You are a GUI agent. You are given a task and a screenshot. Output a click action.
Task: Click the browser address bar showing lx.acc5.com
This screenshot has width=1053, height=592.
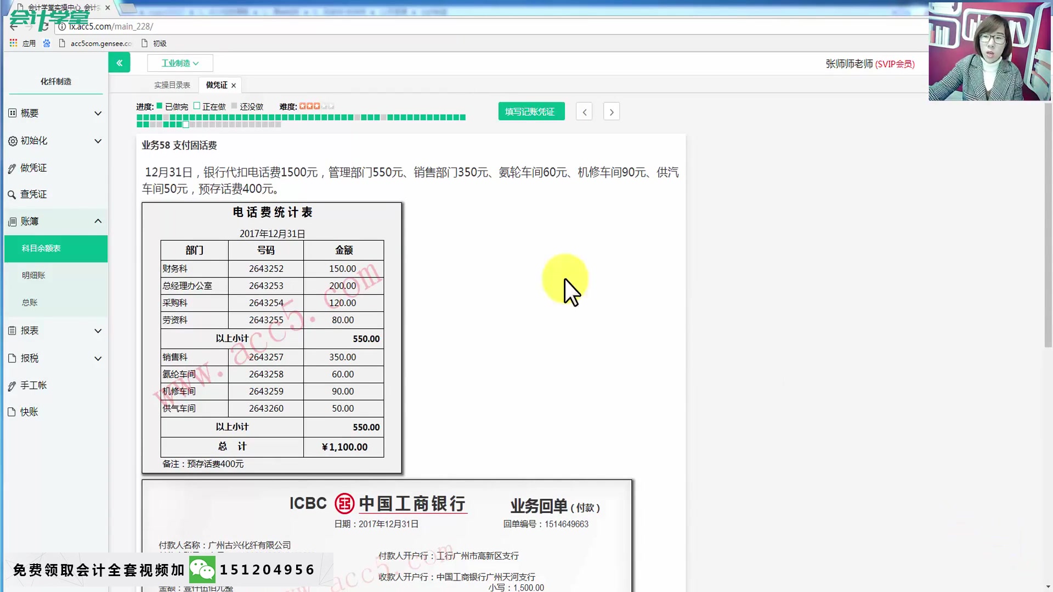coord(110,26)
